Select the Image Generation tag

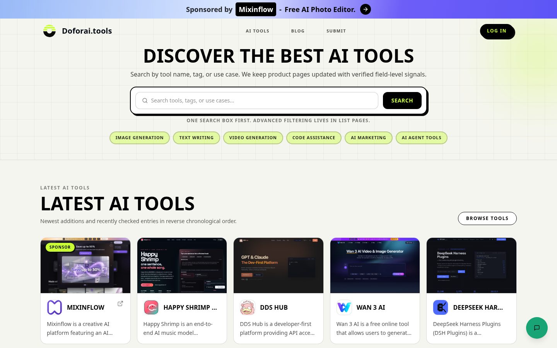(x=140, y=138)
